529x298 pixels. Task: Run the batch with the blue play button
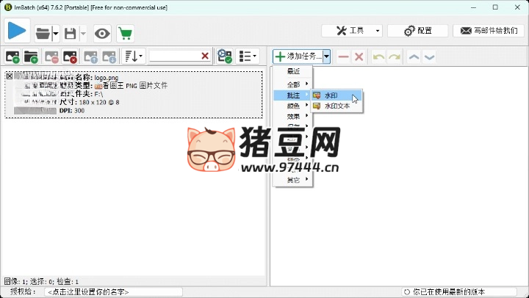(x=17, y=31)
